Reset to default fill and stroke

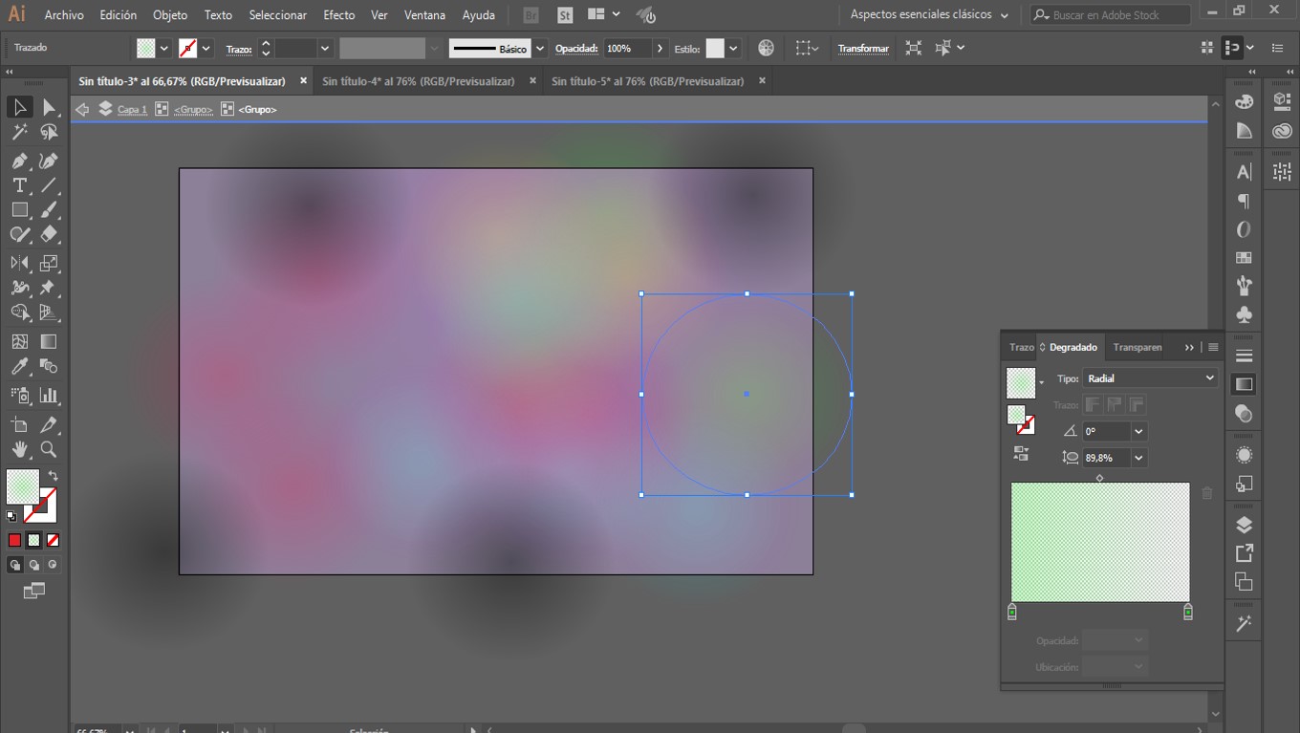click(x=11, y=516)
